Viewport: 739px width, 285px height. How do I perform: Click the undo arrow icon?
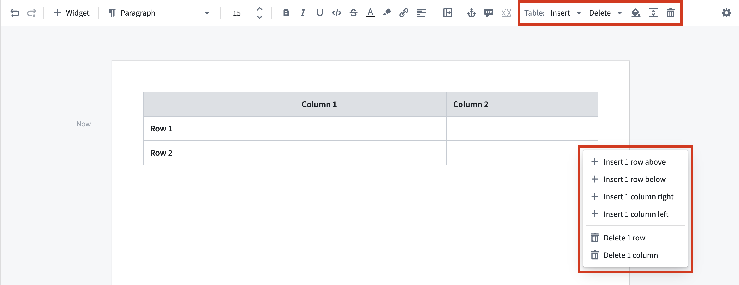(x=15, y=13)
